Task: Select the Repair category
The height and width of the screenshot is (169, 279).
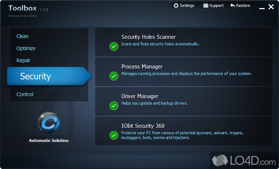Action: 23,61
